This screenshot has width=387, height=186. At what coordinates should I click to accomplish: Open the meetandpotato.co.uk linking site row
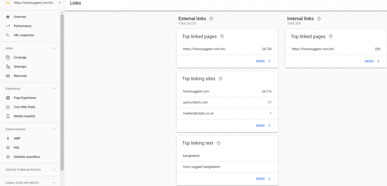click(227, 113)
